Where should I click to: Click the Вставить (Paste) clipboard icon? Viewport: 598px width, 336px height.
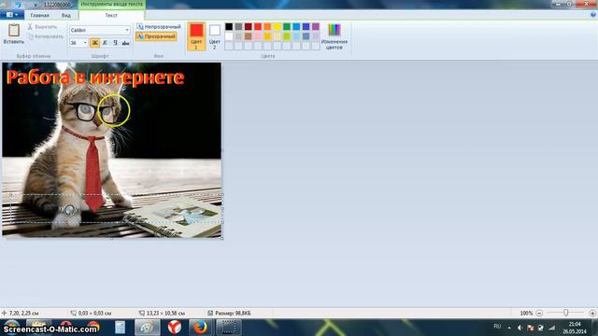click(x=14, y=30)
